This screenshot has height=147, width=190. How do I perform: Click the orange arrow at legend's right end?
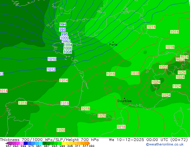[x=89, y=143]
